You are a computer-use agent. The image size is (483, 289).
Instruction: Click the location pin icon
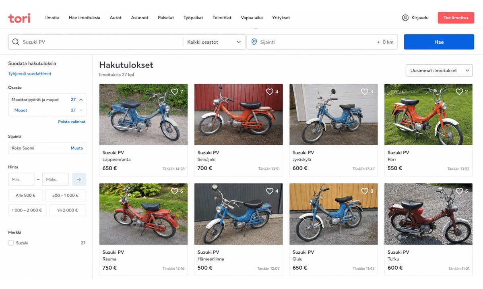(x=254, y=42)
